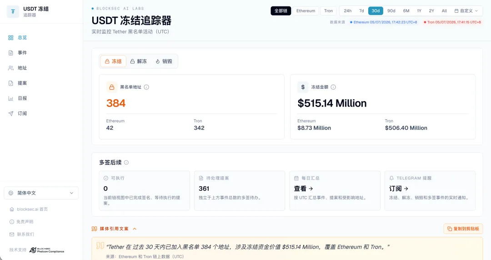The height and width of the screenshot is (260, 491).
Task: Click the Tron data source timestamp
Action: click(x=452, y=22)
